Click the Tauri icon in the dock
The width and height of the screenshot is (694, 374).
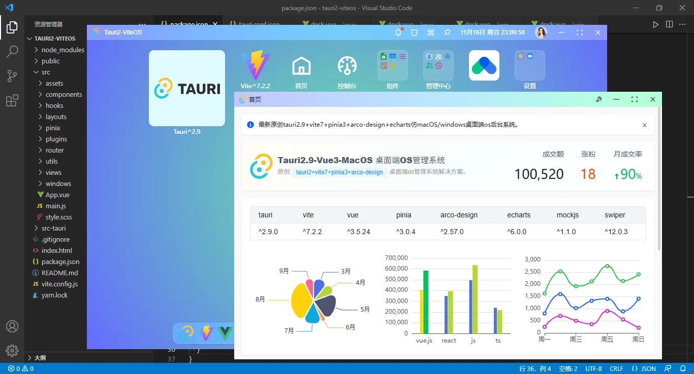tap(186, 333)
